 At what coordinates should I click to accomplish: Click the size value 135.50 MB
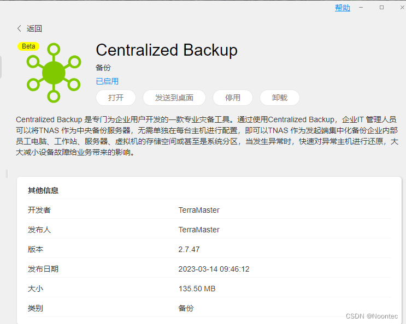pyautogui.click(x=197, y=289)
